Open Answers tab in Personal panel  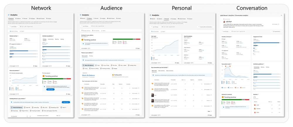pyautogui.click(x=190, y=19)
